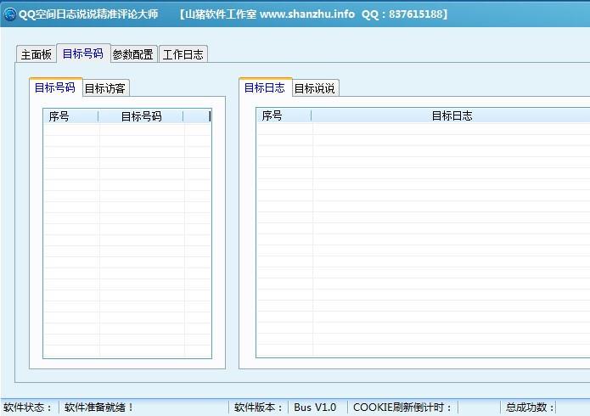Open the 目标说说 sub-tab

pos(315,88)
